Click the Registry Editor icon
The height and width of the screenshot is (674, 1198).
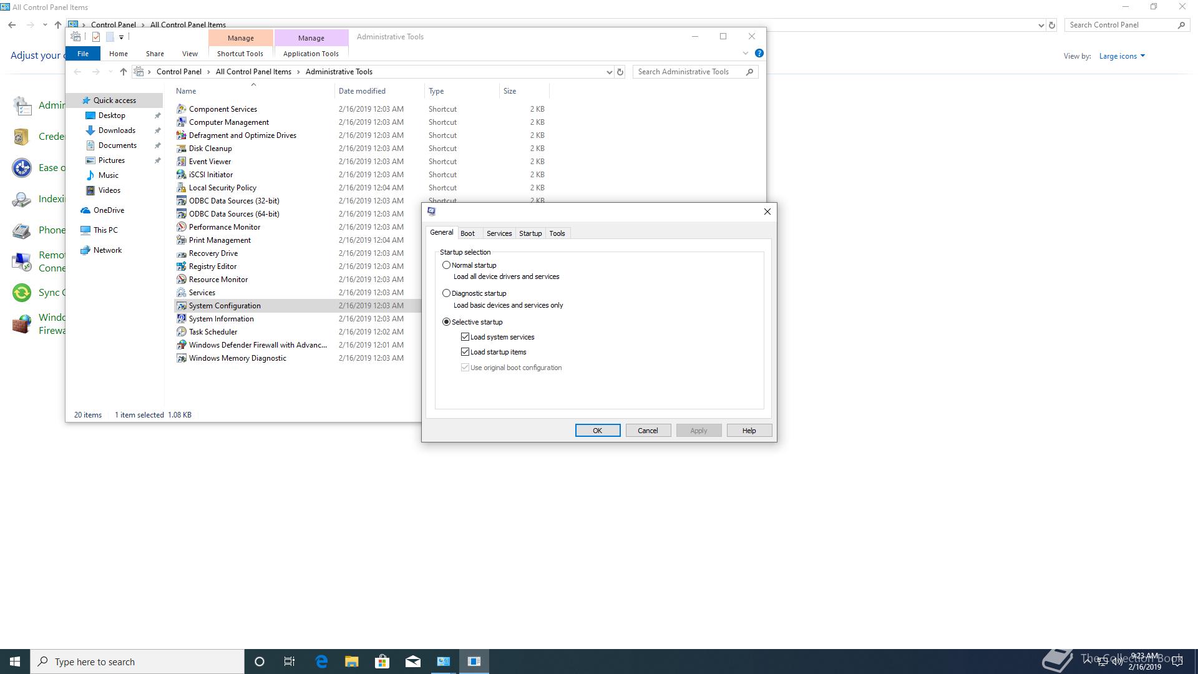181,266
